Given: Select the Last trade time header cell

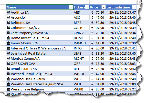Looking at the screenshot, I should click(121, 7).
